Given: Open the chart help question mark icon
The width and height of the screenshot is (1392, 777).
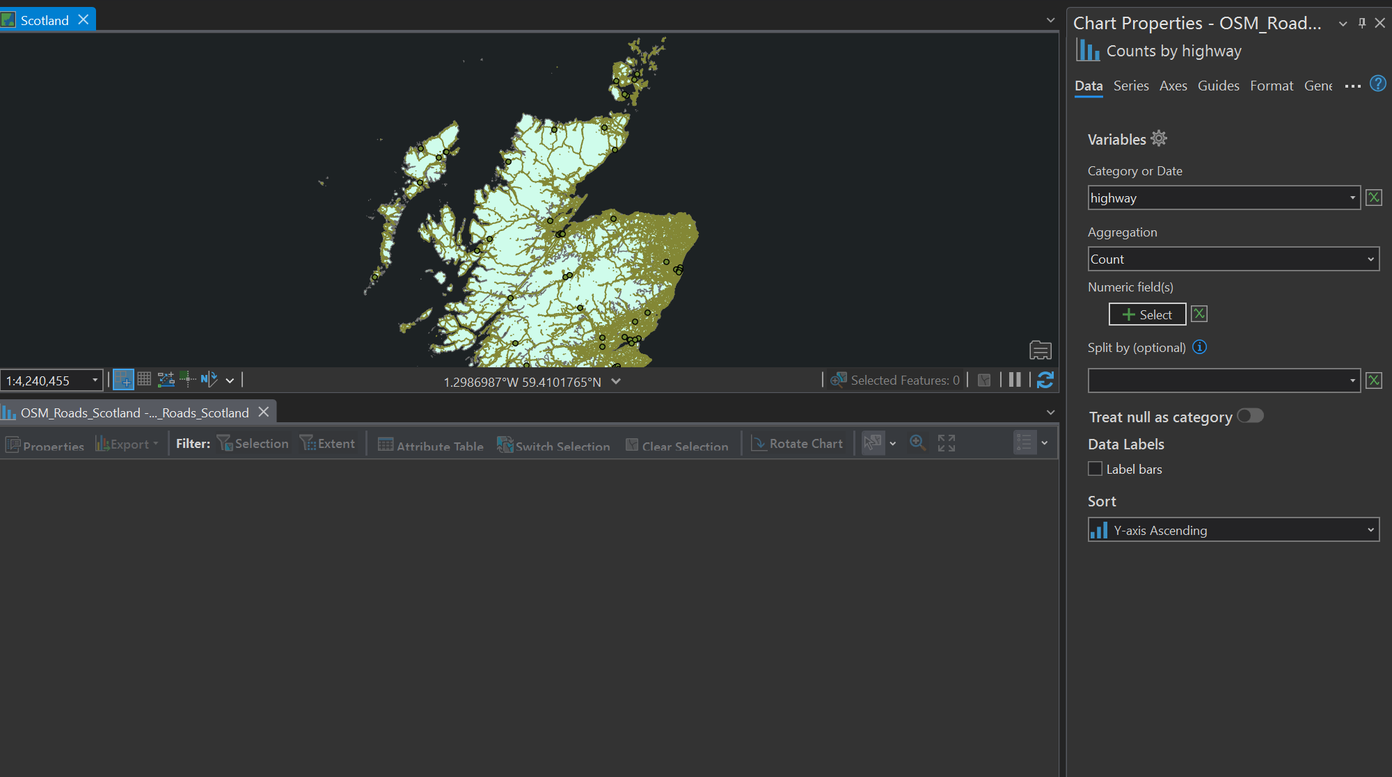Looking at the screenshot, I should 1377,84.
